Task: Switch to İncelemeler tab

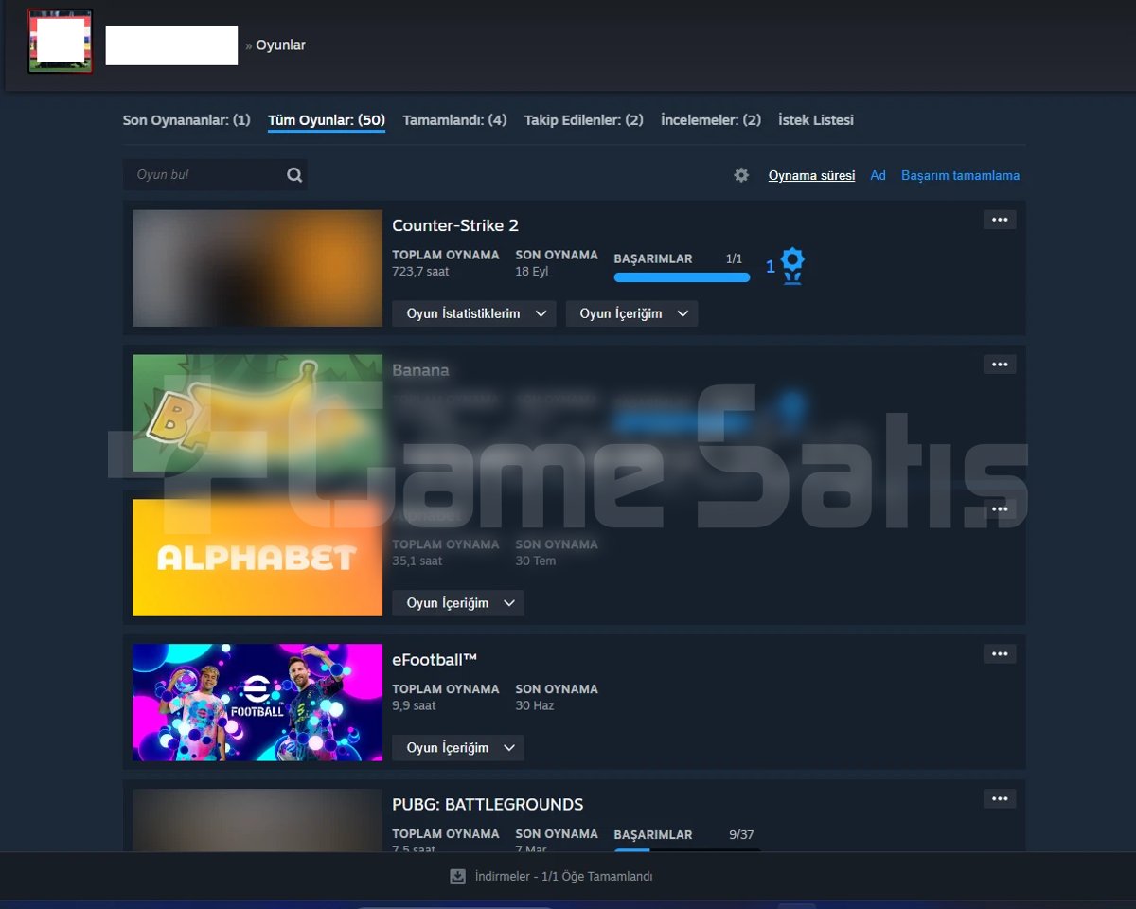Action: (711, 120)
